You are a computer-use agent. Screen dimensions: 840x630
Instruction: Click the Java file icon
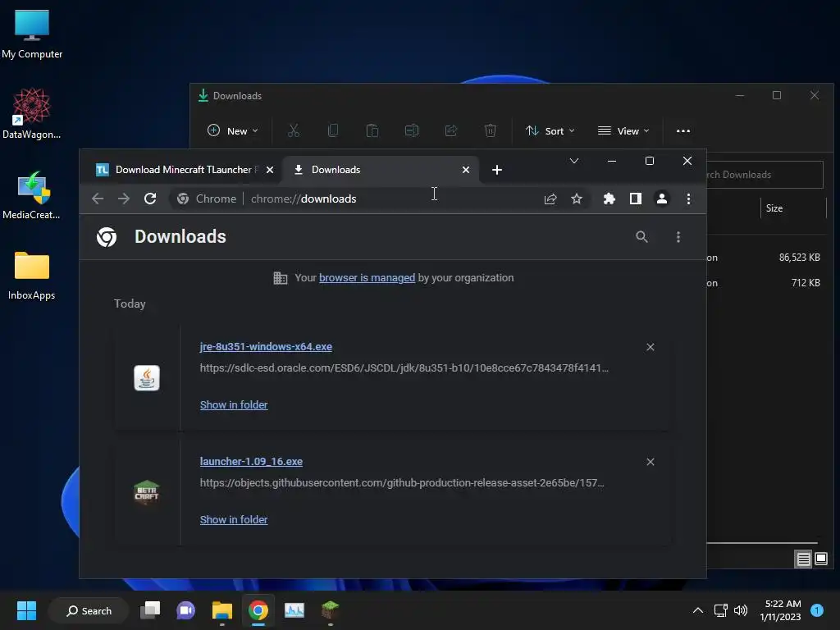pos(146,377)
